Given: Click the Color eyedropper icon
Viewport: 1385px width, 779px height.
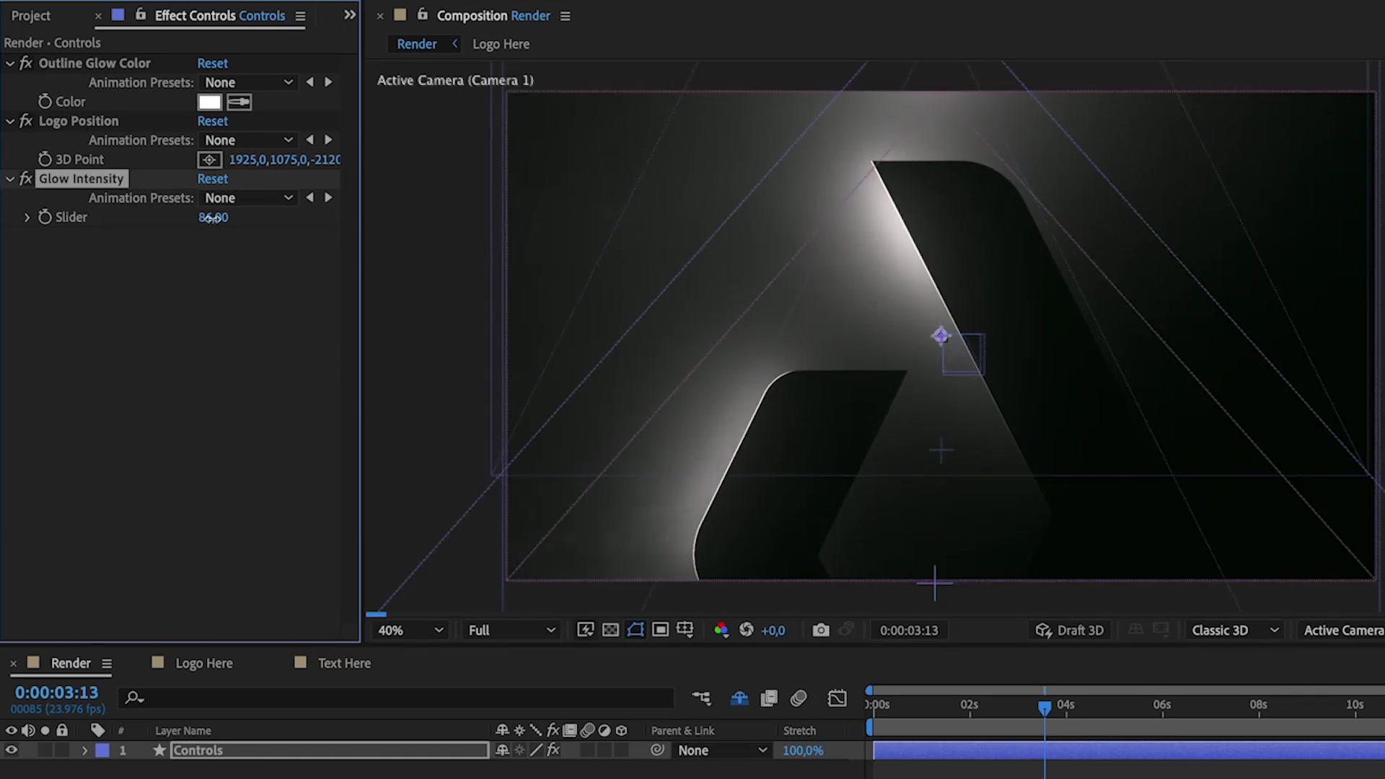Looking at the screenshot, I should pos(239,102).
